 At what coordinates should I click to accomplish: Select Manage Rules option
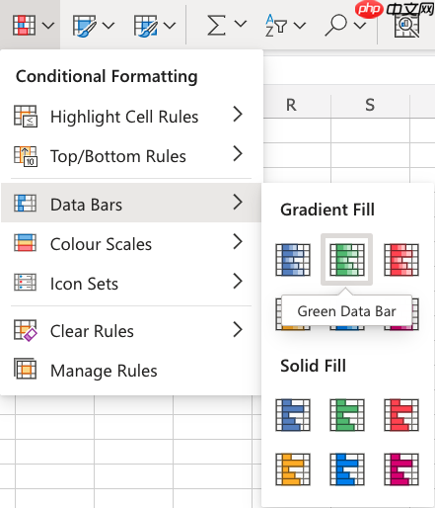(131, 371)
